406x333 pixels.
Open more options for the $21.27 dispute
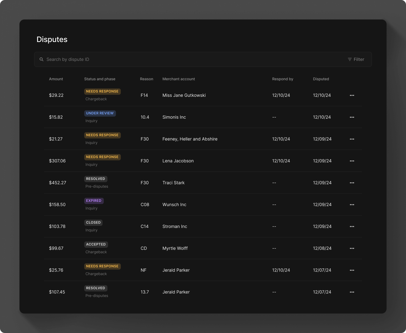352,139
